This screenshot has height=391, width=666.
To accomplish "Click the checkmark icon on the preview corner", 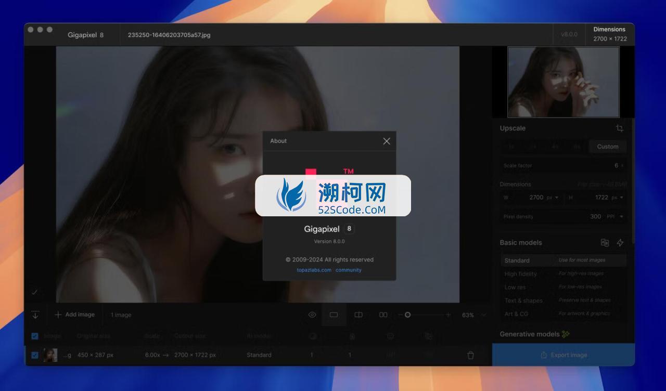I will point(35,292).
